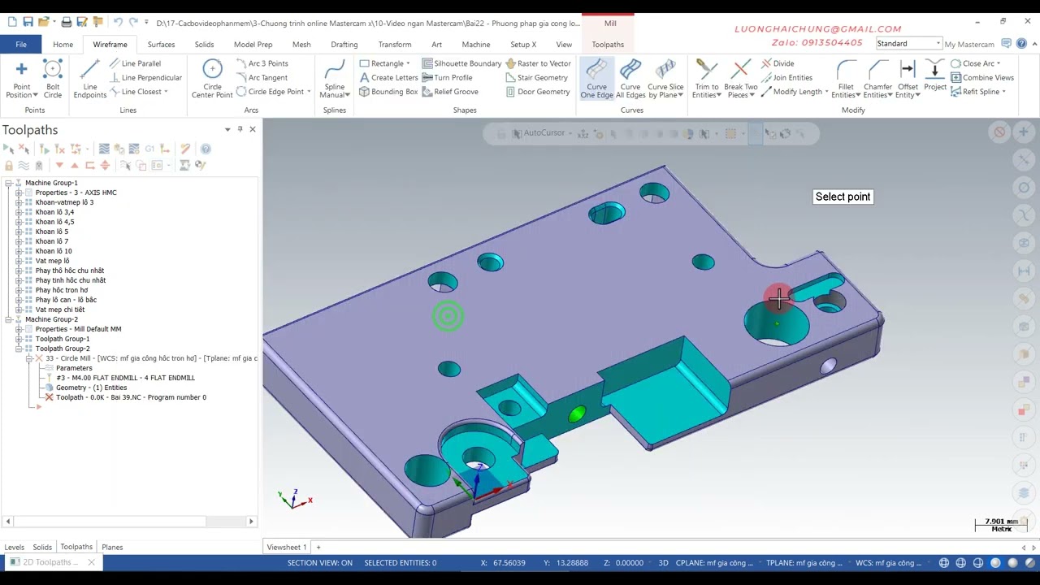1040x585 pixels.
Task: Use the Trim to Entities tool
Action: point(707,79)
